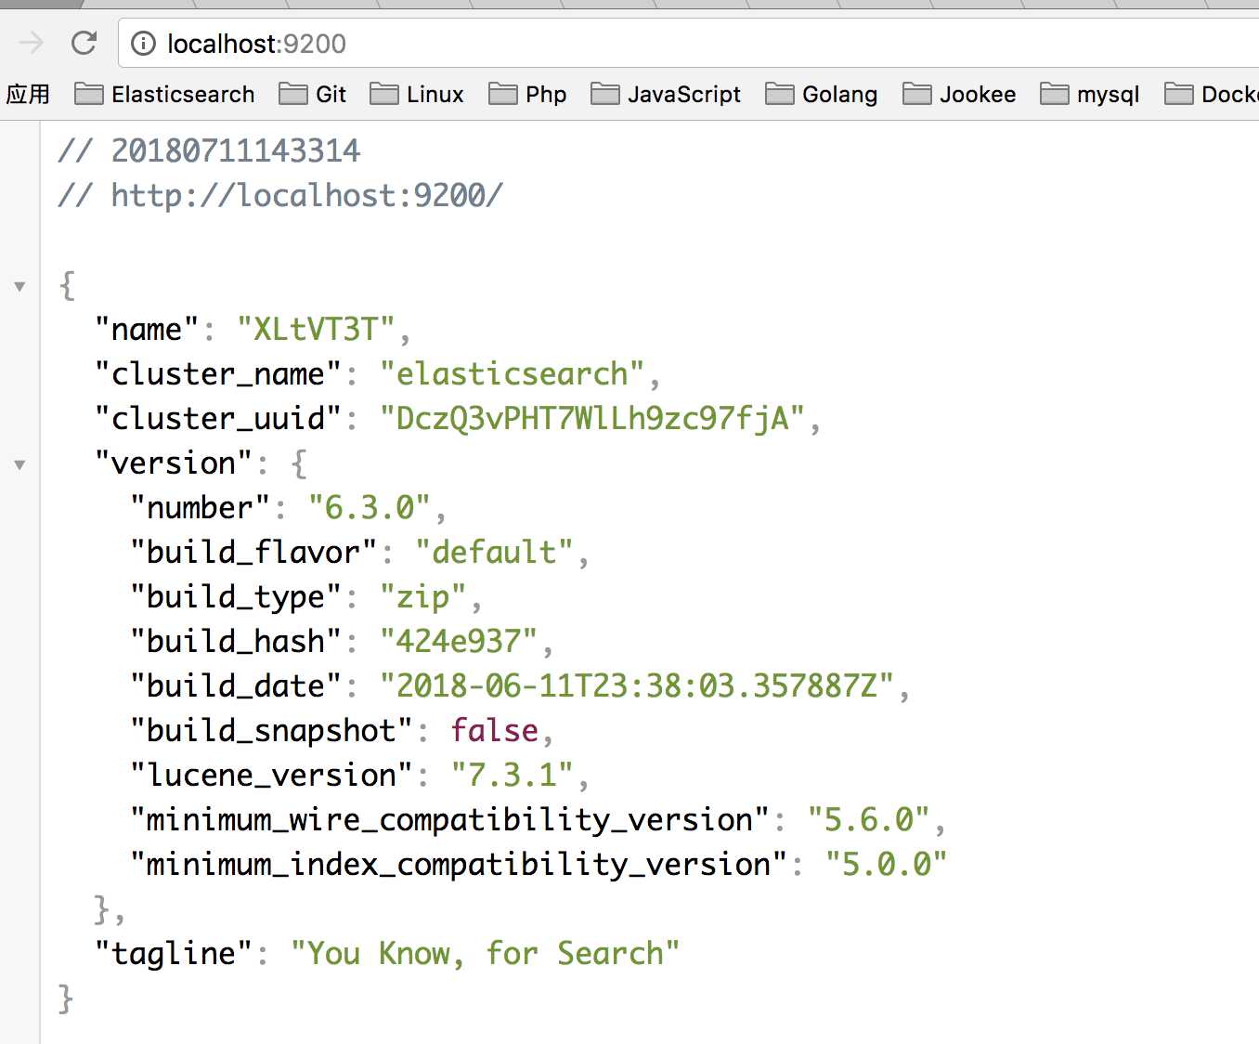Viewport: 1259px width, 1044px height.
Task: Open the mysql bookmark folder
Action: coord(1090,94)
